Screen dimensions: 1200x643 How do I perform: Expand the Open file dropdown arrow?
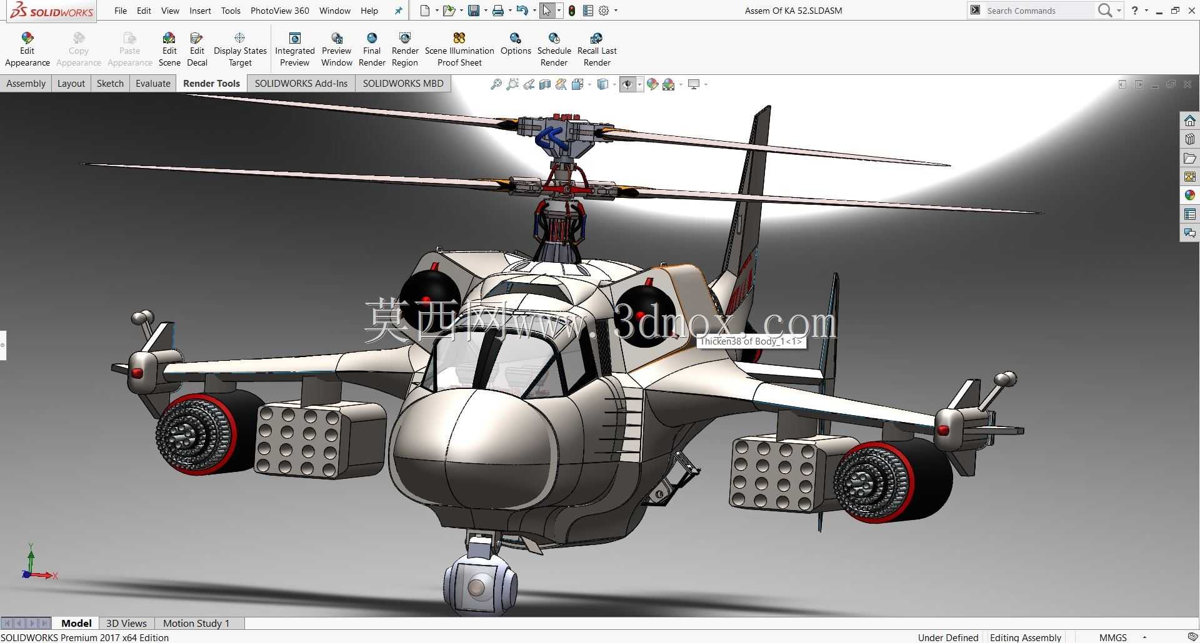pyautogui.click(x=461, y=11)
